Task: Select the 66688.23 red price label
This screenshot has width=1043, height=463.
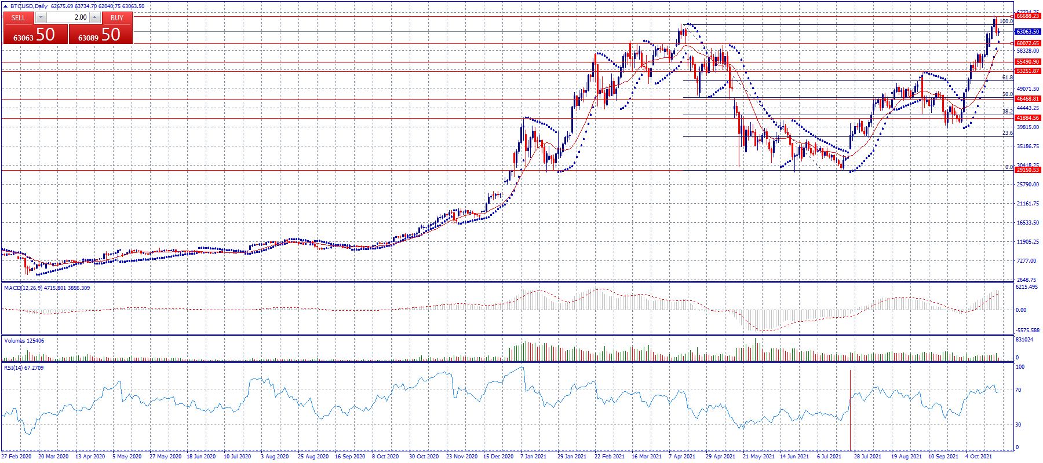Action: pos(1027,16)
